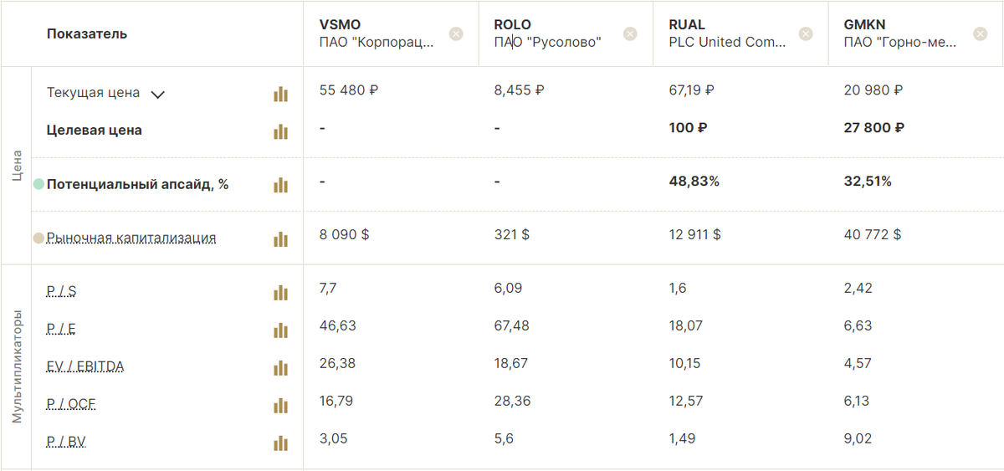Click beige dot beside Рыночная капитализация

point(38,238)
